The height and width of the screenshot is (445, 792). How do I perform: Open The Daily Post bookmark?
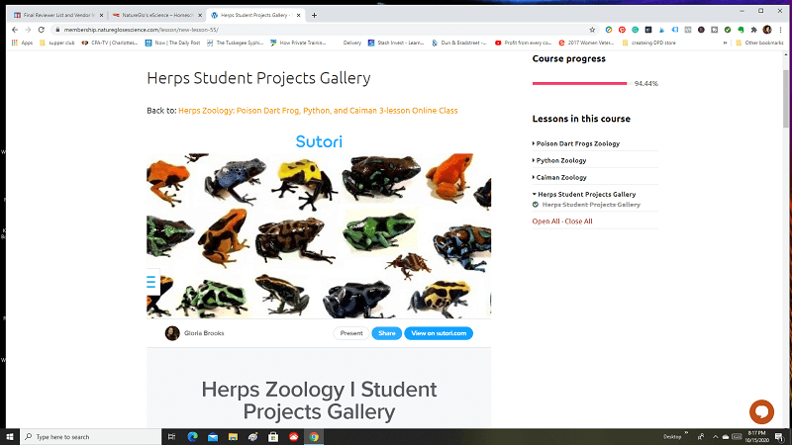pos(172,43)
